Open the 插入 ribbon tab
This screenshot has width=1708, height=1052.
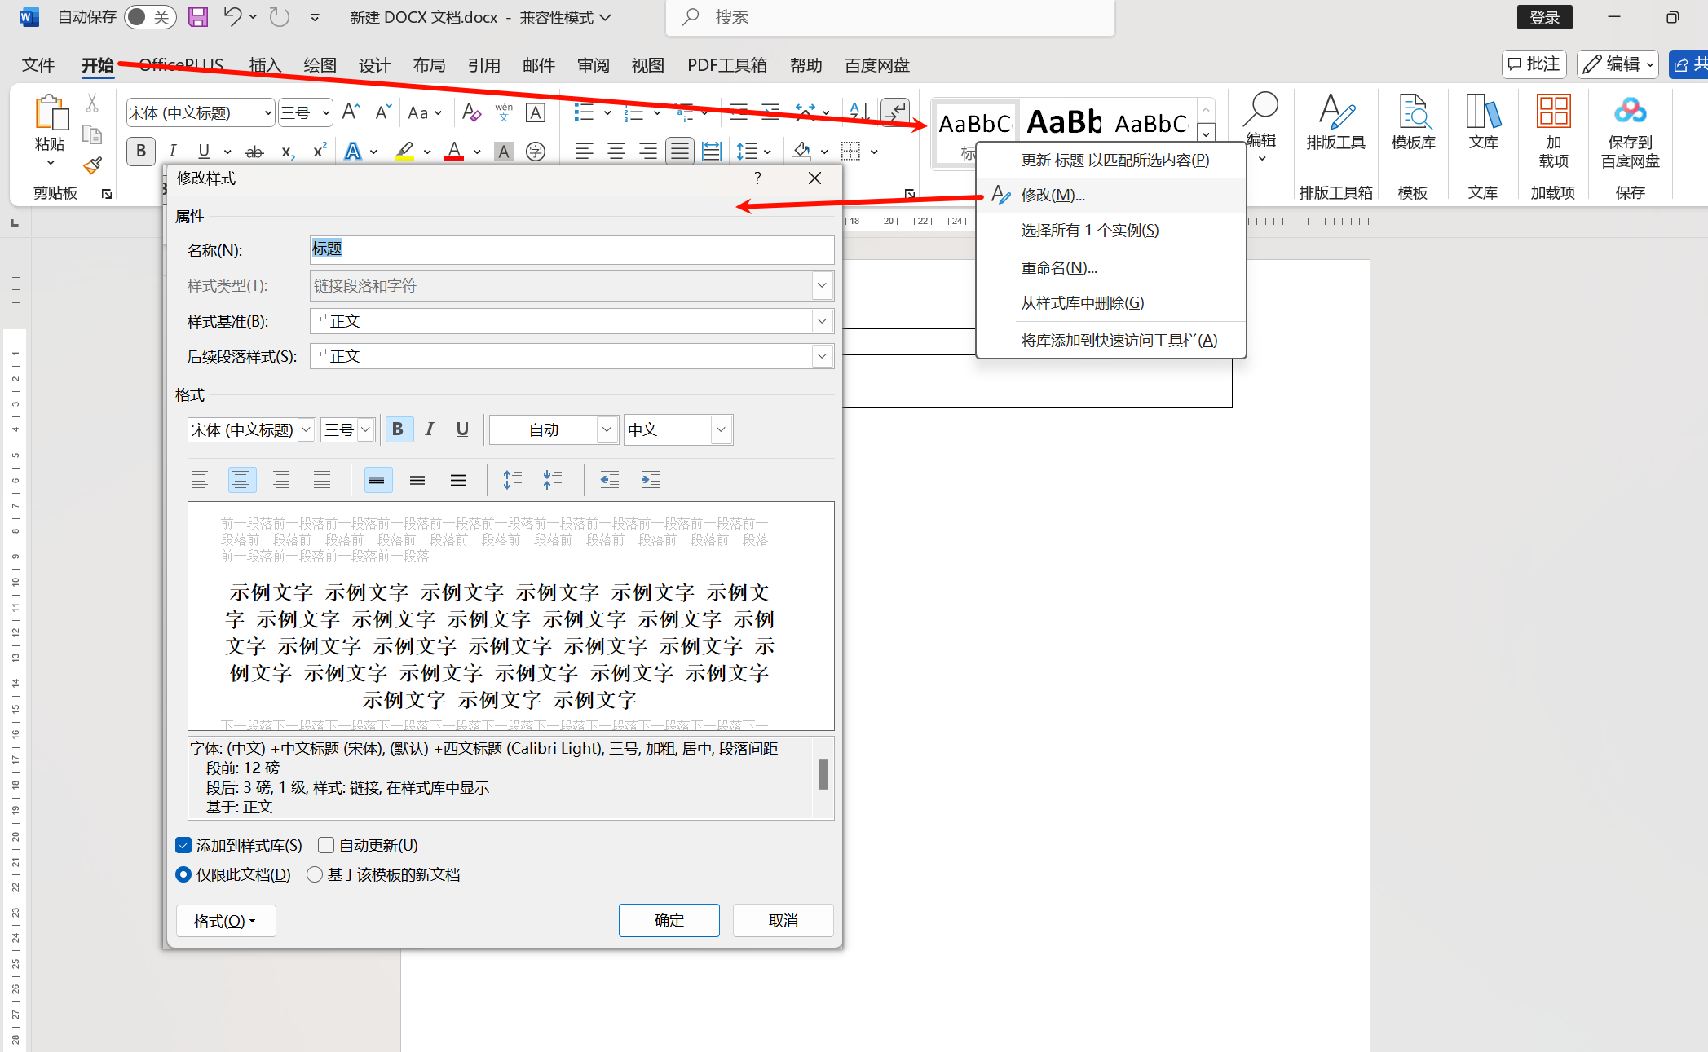pyautogui.click(x=265, y=65)
